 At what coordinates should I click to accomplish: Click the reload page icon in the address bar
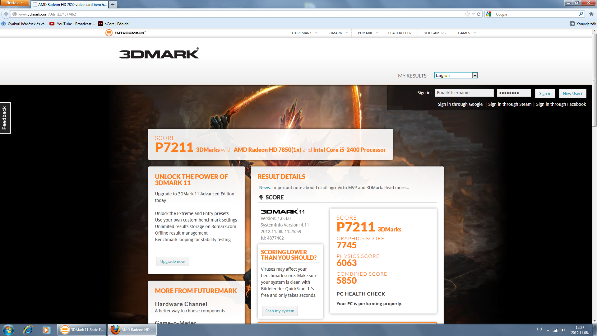click(x=479, y=14)
